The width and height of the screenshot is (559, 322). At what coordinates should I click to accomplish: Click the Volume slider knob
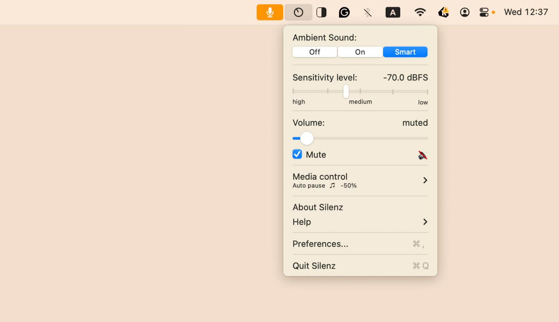click(307, 138)
